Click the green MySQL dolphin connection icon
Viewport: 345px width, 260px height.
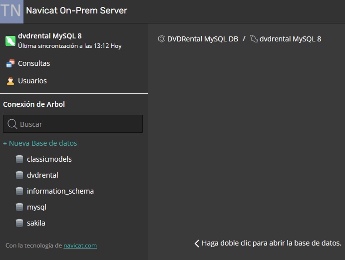(10, 41)
